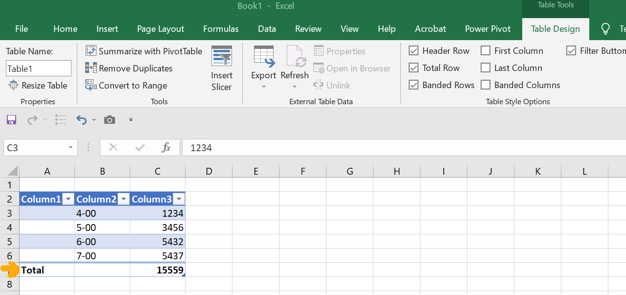Open the Name Box dropdown arrow
The width and height of the screenshot is (626, 295).
tap(71, 147)
